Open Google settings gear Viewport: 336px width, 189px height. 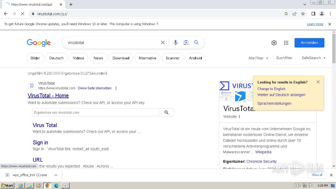click(274, 43)
